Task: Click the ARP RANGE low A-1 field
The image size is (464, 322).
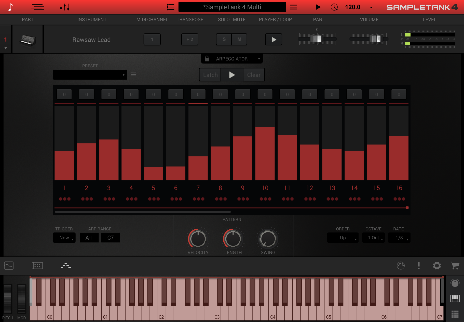Action: pyautogui.click(x=89, y=238)
